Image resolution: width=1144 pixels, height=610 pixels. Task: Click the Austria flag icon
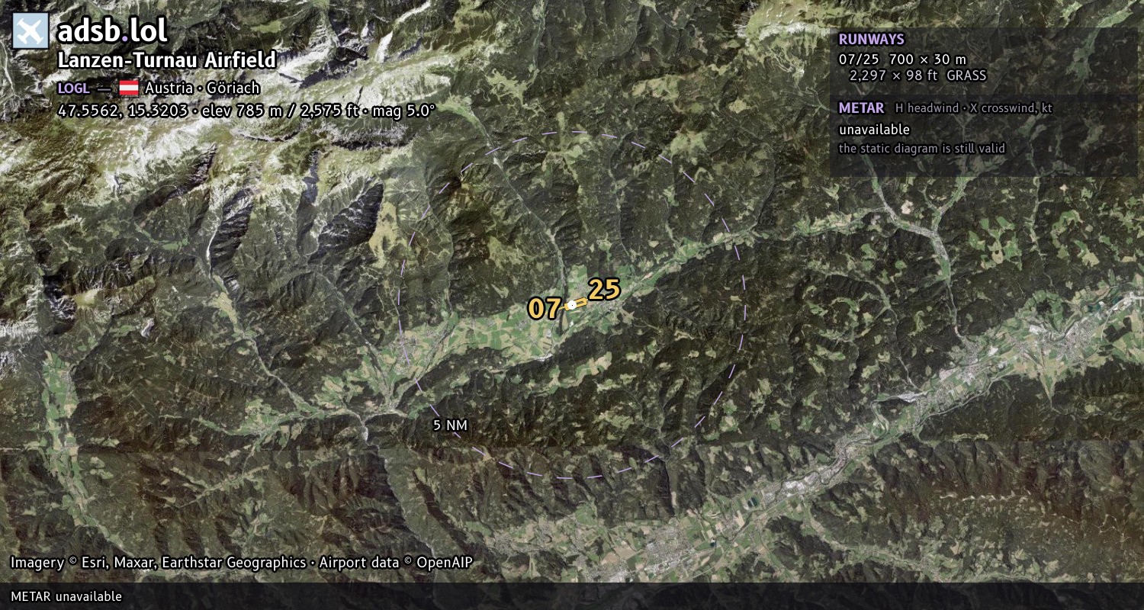(128, 88)
